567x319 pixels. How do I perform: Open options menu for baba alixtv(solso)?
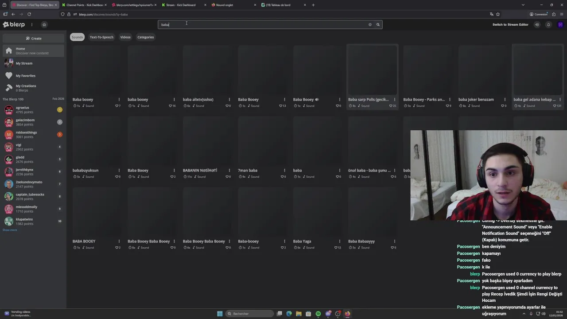click(229, 99)
